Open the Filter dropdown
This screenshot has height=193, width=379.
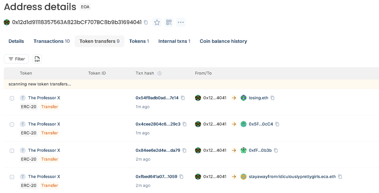click(16, 59)
